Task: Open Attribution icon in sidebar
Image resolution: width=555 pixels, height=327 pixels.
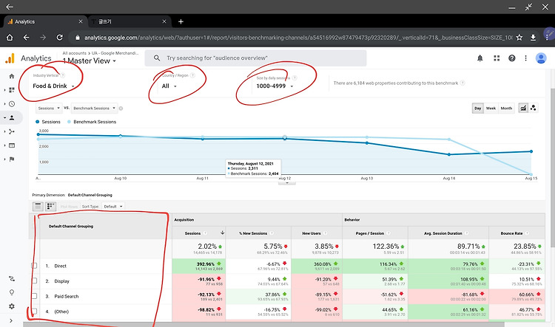Action: 12,278
